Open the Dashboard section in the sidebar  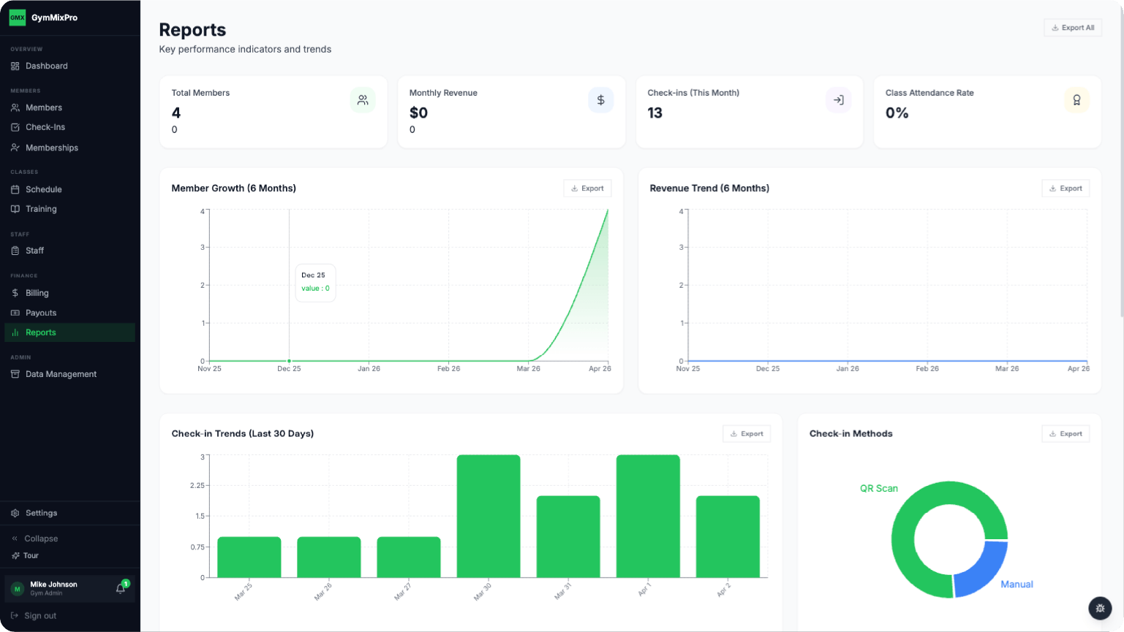(45, 66)
